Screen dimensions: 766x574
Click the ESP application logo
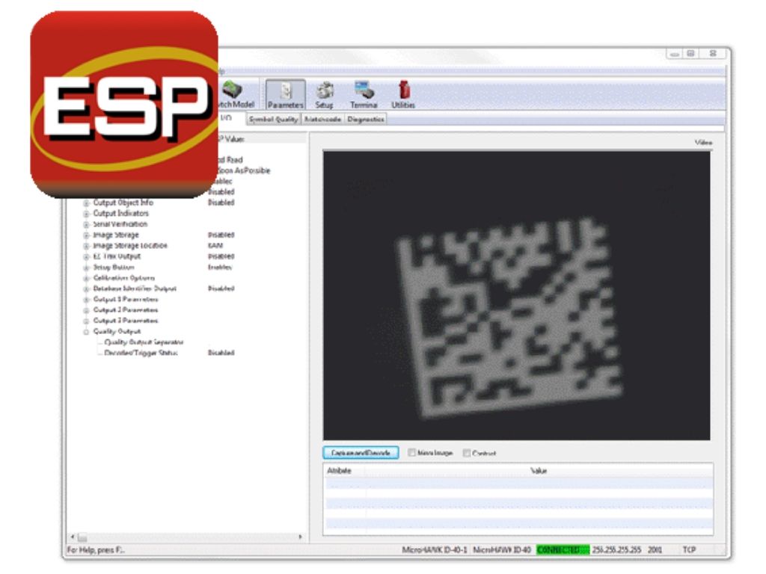click(x=124, y=105)
